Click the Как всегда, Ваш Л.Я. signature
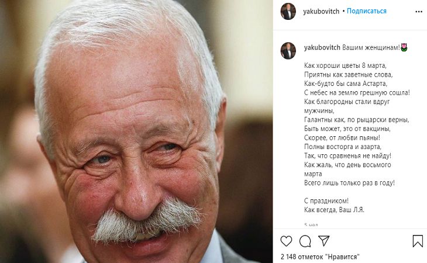Viewport: 427px width, 263px height. pos(334,210)
